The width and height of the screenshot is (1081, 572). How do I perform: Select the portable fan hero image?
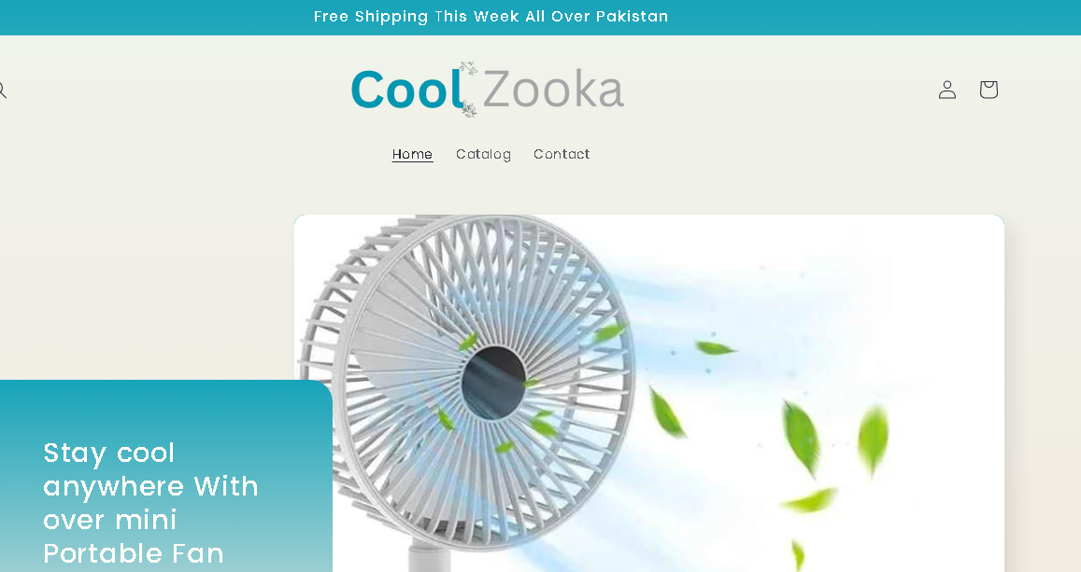(x=649, y=393)
